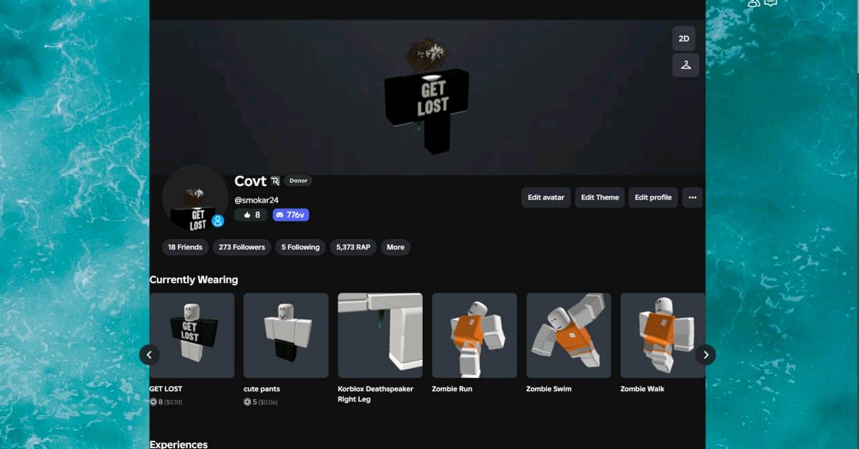The image size is (859, 449).
Task: Open the three-dot more options menu
Action: point(693,197)
